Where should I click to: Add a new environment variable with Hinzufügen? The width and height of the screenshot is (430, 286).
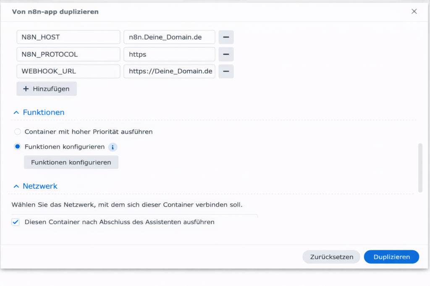pyautogui.click(x=47, y=89)
